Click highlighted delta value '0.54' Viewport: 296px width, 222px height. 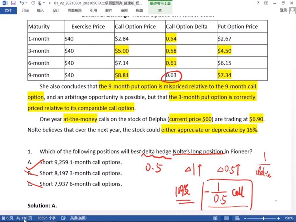[x=171, y=39]
